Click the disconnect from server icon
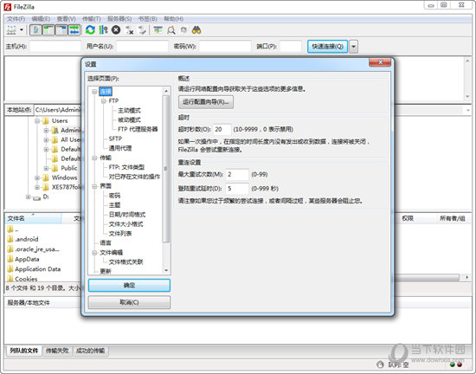The height and width of the screenshot is (374, 476). pyautogui.click(x=130, y=30)
